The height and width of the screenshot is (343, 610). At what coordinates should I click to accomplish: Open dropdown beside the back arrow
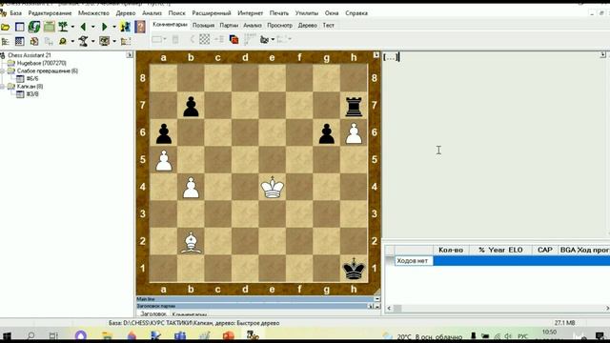point(92,28)
